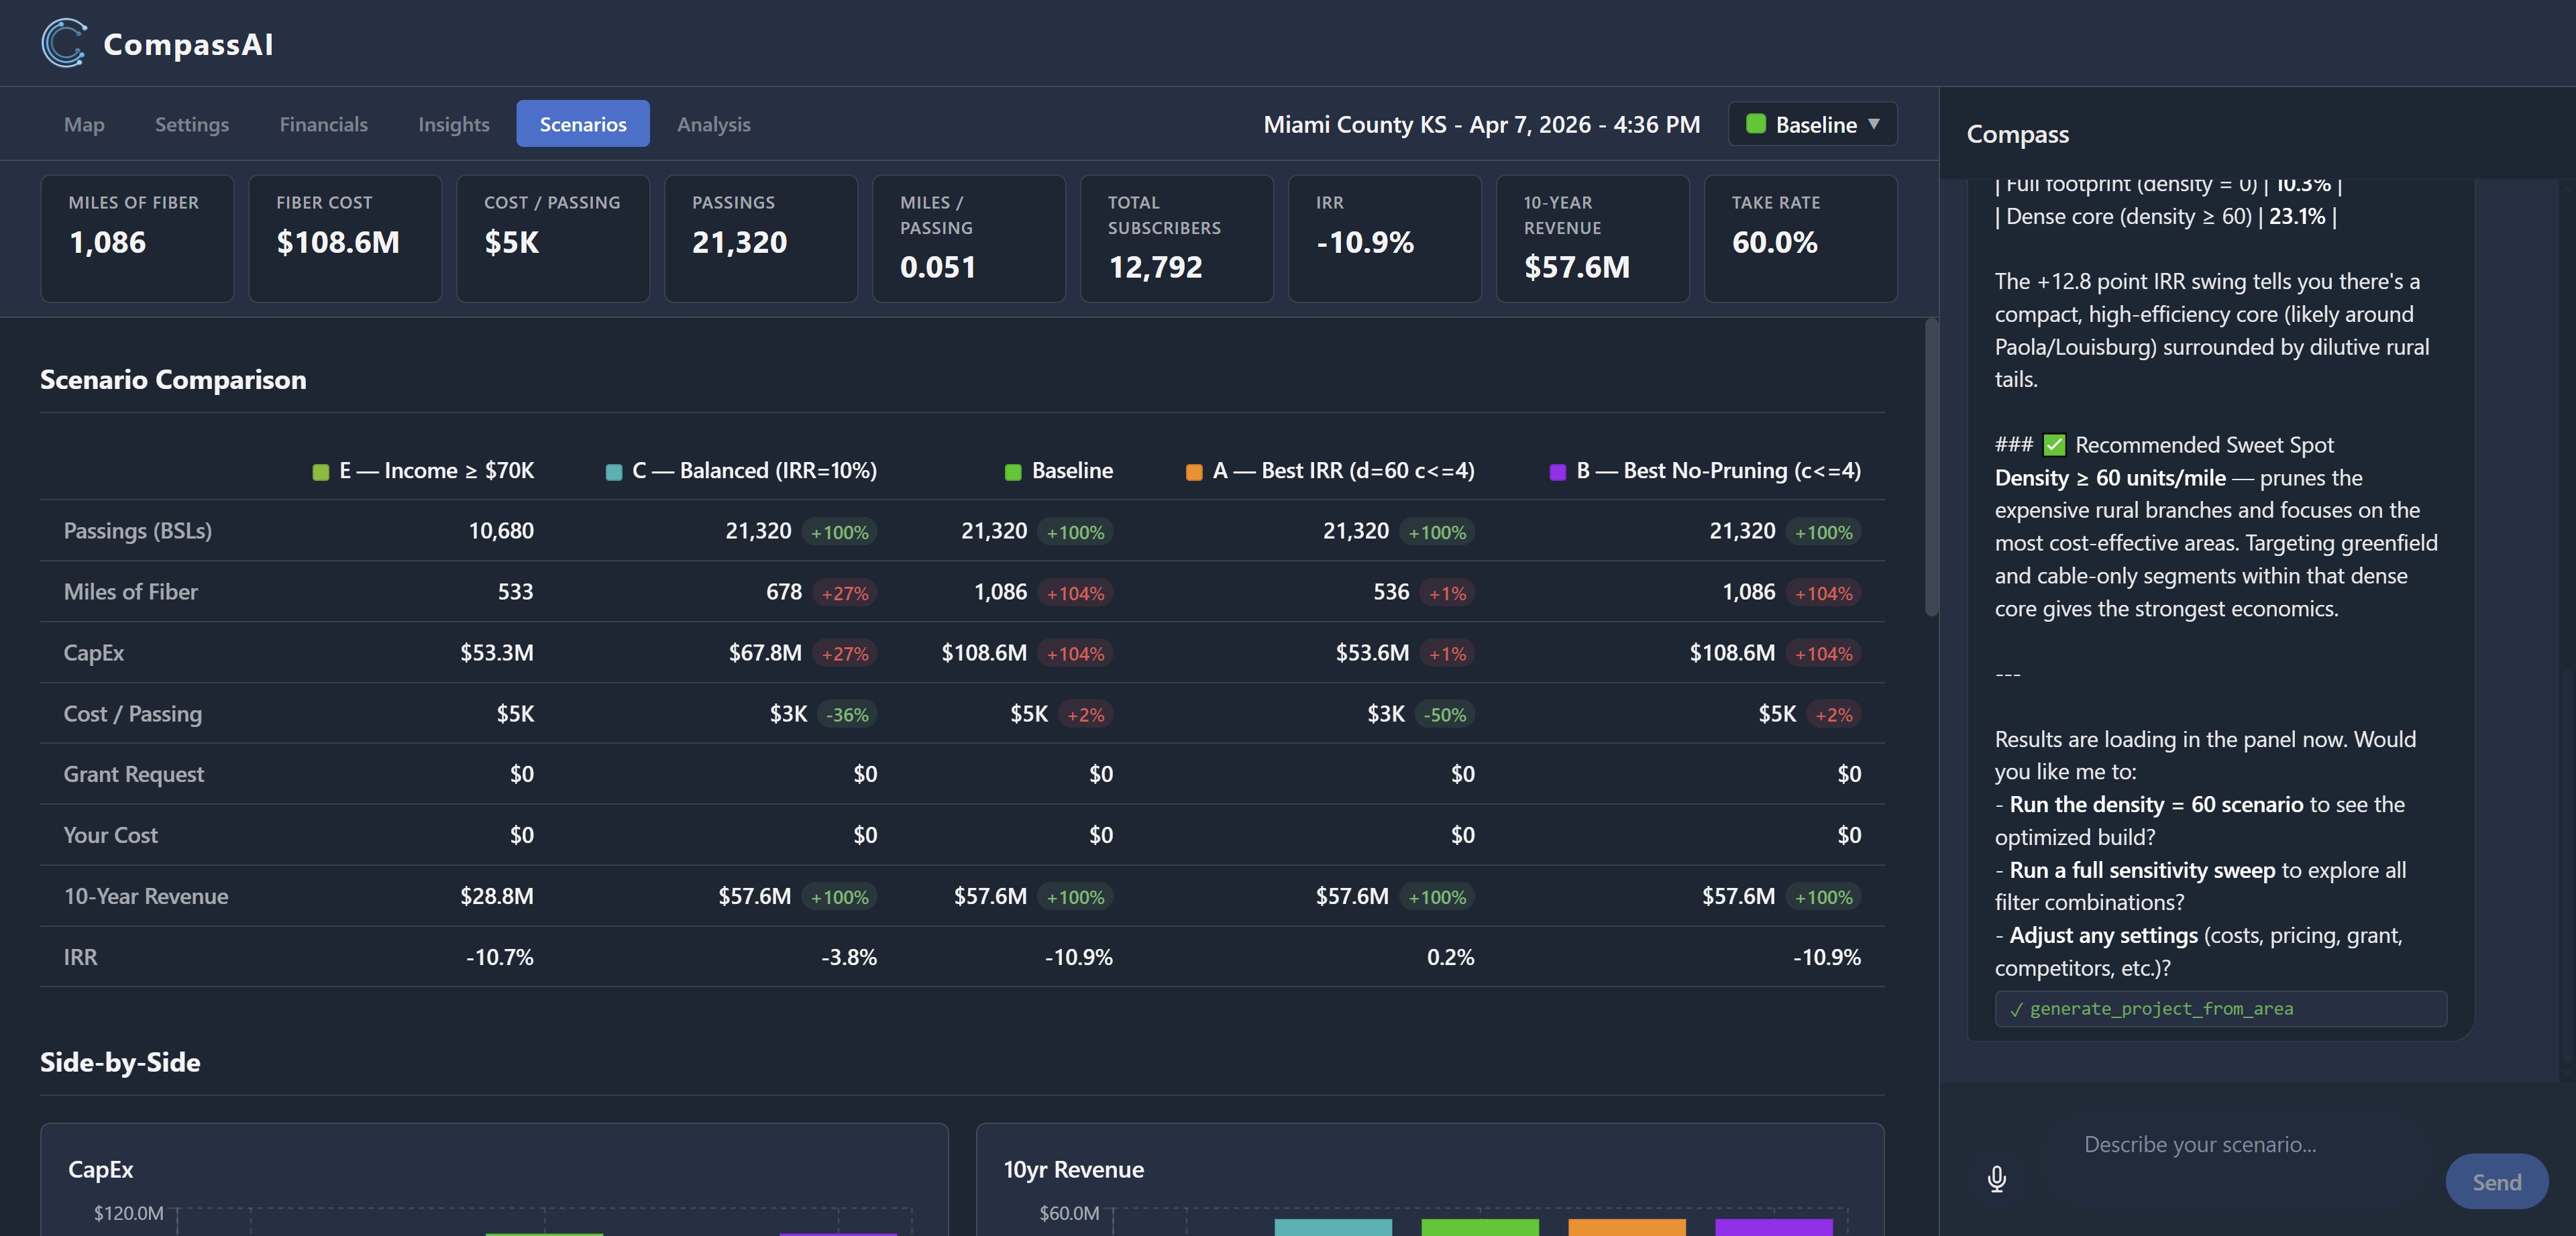Click the orange swatch for A — Best IRR
The image size is (2576, 1236).
(x=1194, y=472)
